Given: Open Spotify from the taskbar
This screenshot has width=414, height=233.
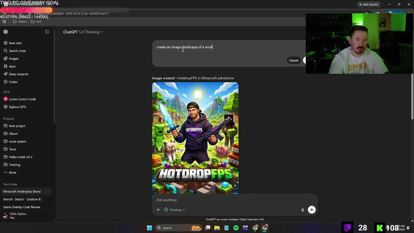Looking at the screenshot, I should tap(236, 228).
